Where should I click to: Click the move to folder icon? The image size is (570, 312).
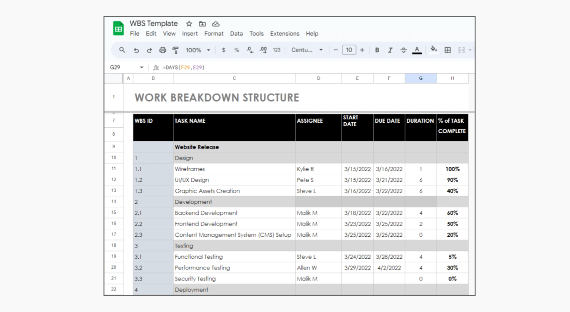(202, 24)
